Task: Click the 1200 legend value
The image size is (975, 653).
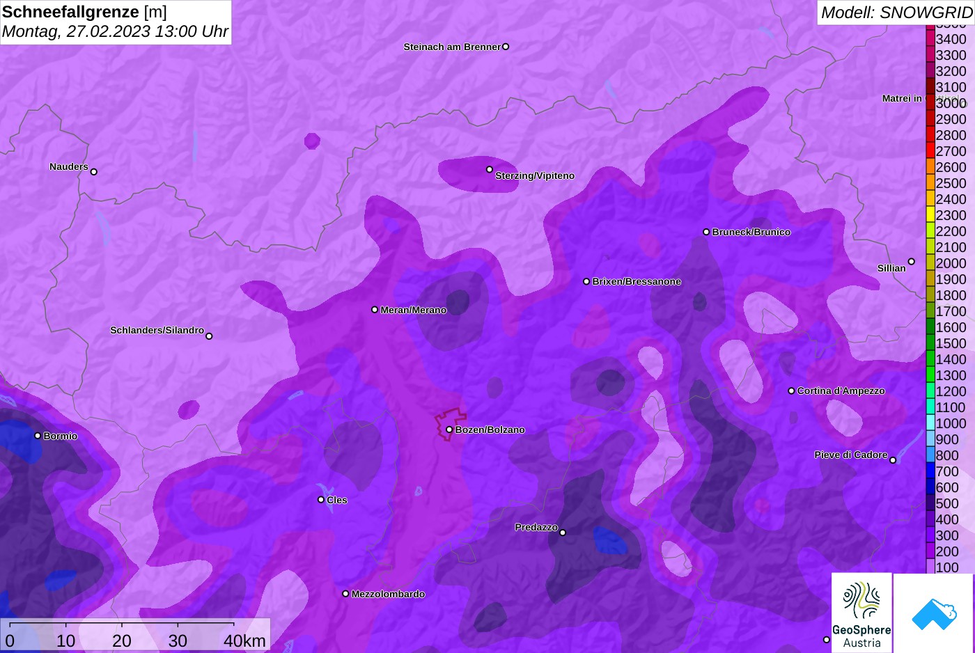Action: (951, 391)
